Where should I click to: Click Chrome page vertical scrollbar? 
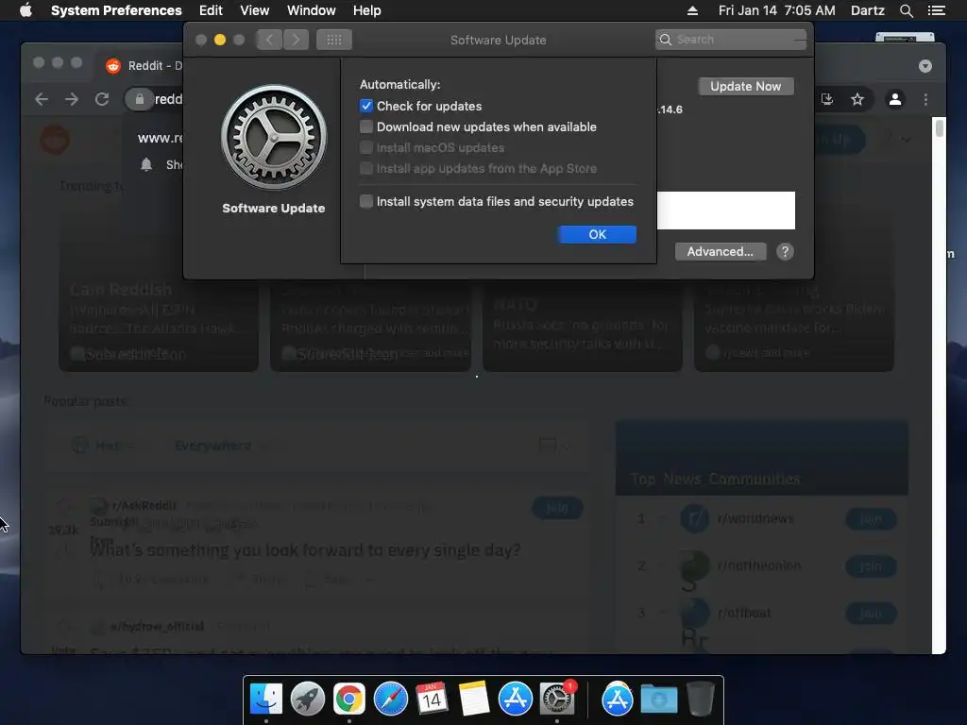[940, 128]
